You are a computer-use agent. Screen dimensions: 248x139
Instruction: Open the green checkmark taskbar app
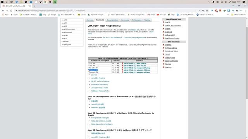(55, 2)
